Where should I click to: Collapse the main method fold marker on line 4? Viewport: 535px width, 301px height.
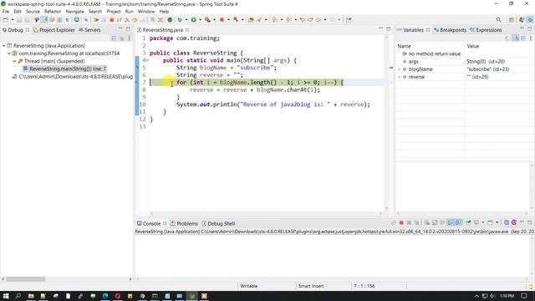tap(147, 60)
